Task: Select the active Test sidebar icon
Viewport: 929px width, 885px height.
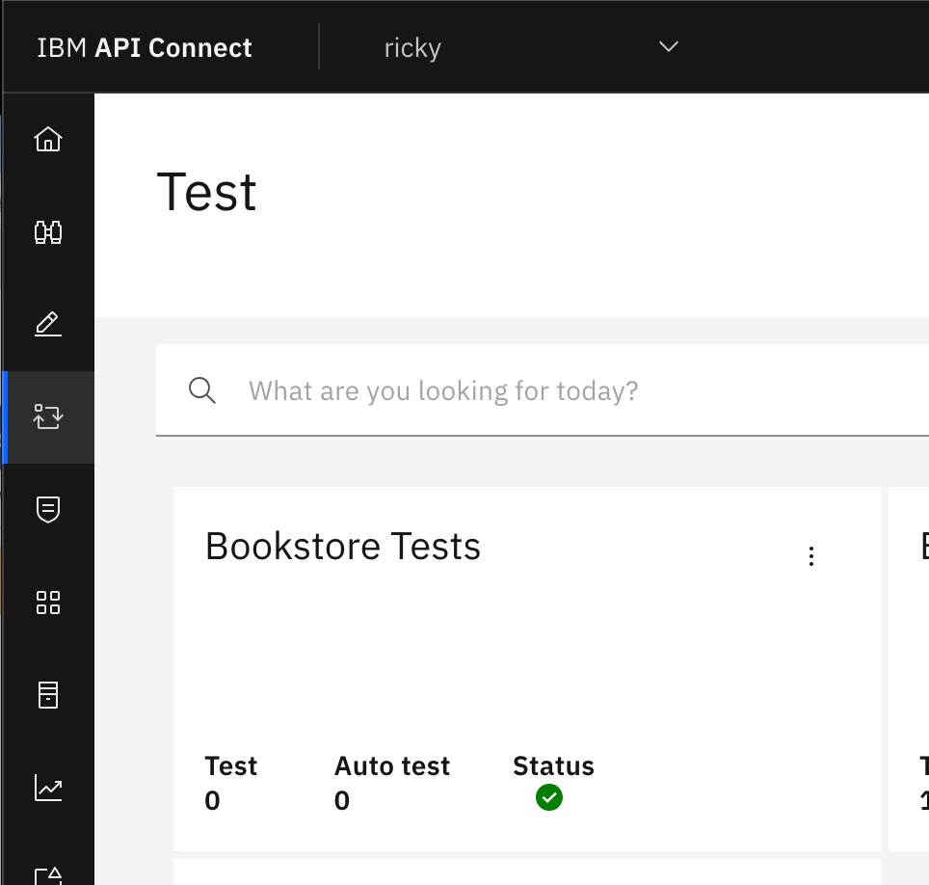Action: click(48, 416)
